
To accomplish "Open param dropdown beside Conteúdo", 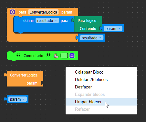I will click(113, 29).
